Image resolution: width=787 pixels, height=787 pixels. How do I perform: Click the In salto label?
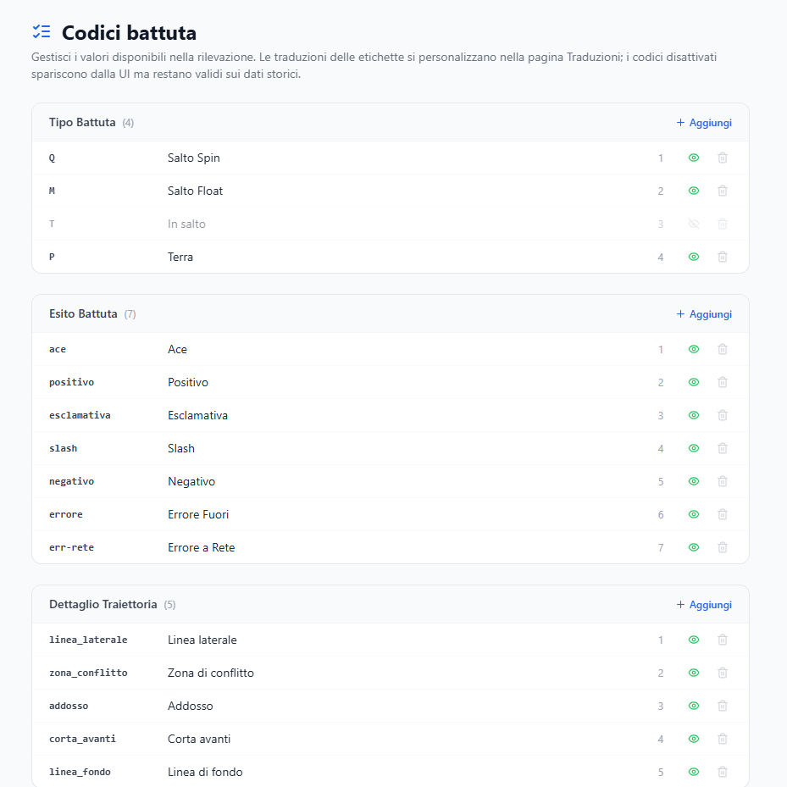(186, 224)
